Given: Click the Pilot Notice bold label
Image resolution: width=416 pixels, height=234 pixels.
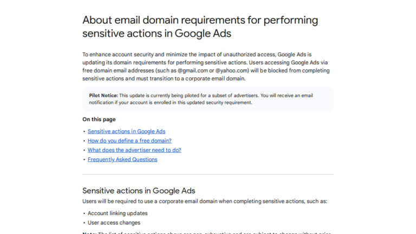Looking at the screenshot, I should point(103,95).
